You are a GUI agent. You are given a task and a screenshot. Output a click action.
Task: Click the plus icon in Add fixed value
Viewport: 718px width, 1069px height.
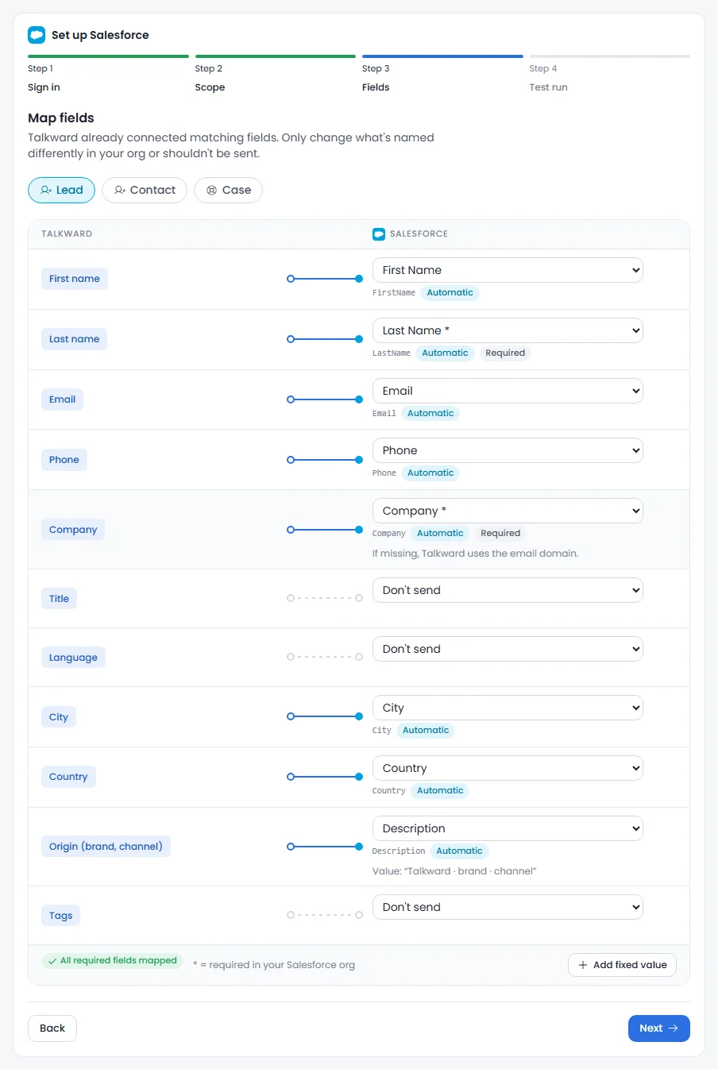(583, 965)
